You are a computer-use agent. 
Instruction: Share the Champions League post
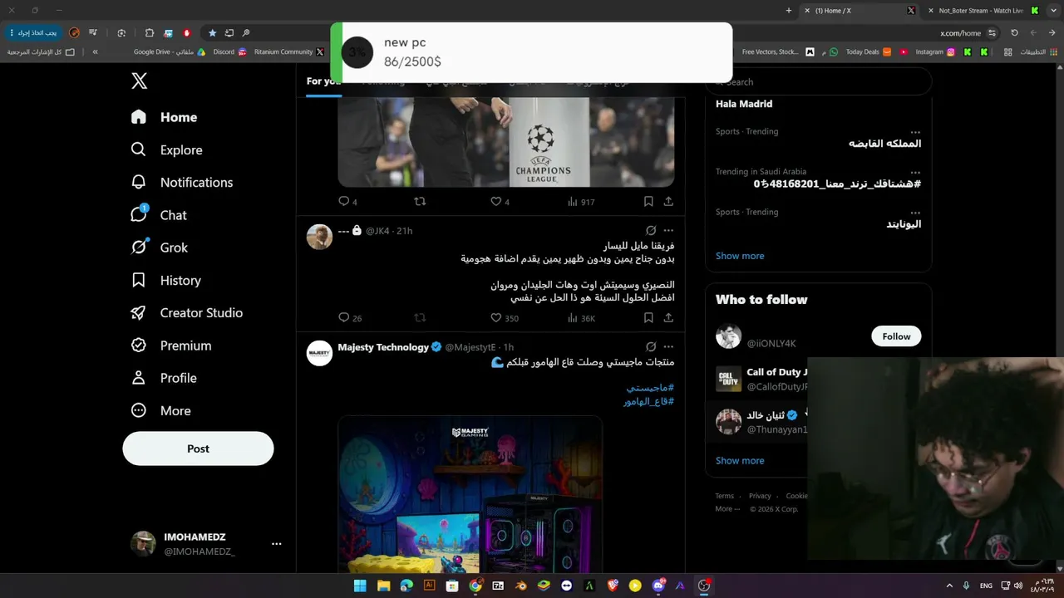tap(668, 201)
